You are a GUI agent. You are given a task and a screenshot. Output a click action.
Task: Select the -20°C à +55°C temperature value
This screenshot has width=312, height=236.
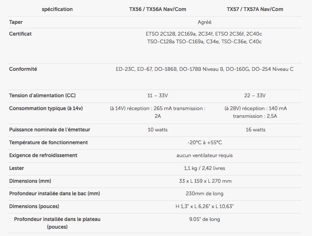coord(205,143)
